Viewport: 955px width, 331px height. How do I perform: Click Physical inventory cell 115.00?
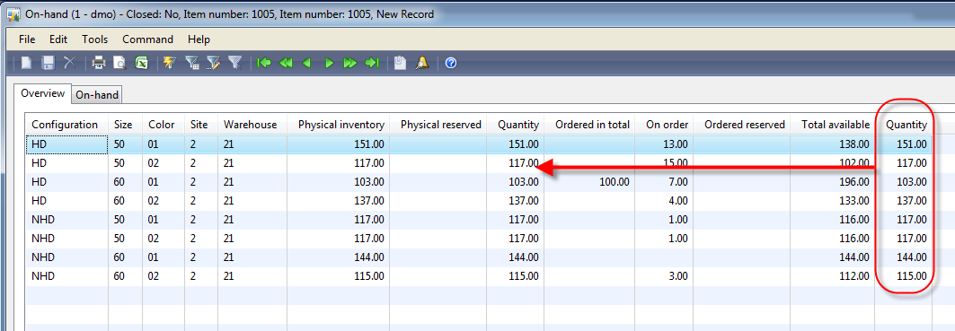[x=339, y=276]
